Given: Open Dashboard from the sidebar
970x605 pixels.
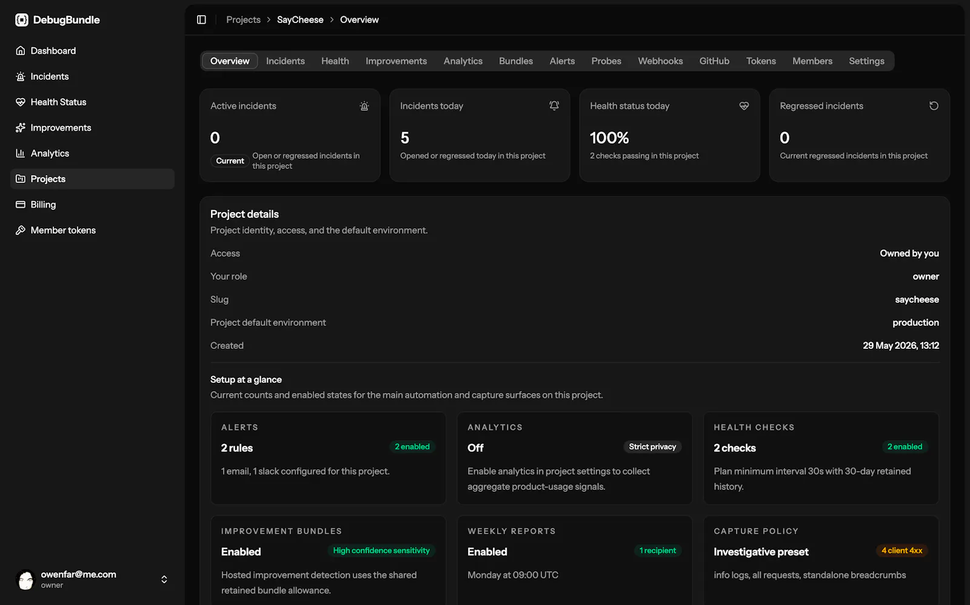Looking at the screenshot, I should [92, 51].
